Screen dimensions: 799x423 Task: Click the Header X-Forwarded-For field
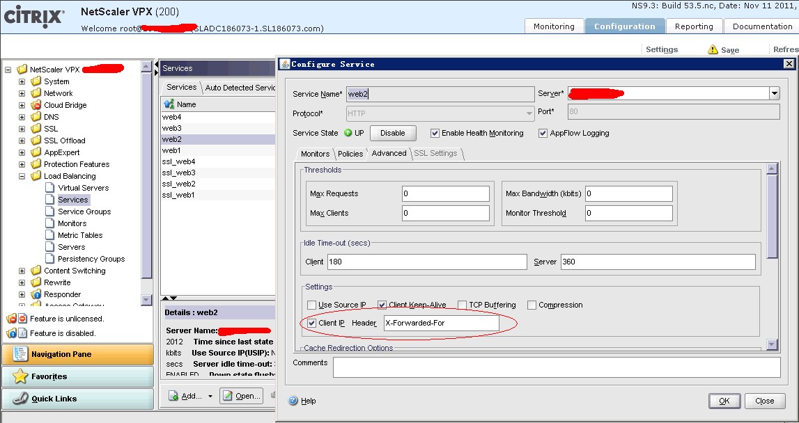pyautogui.click(x=441, y=323)
